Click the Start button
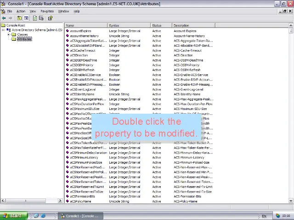 [x=14, y=216]
